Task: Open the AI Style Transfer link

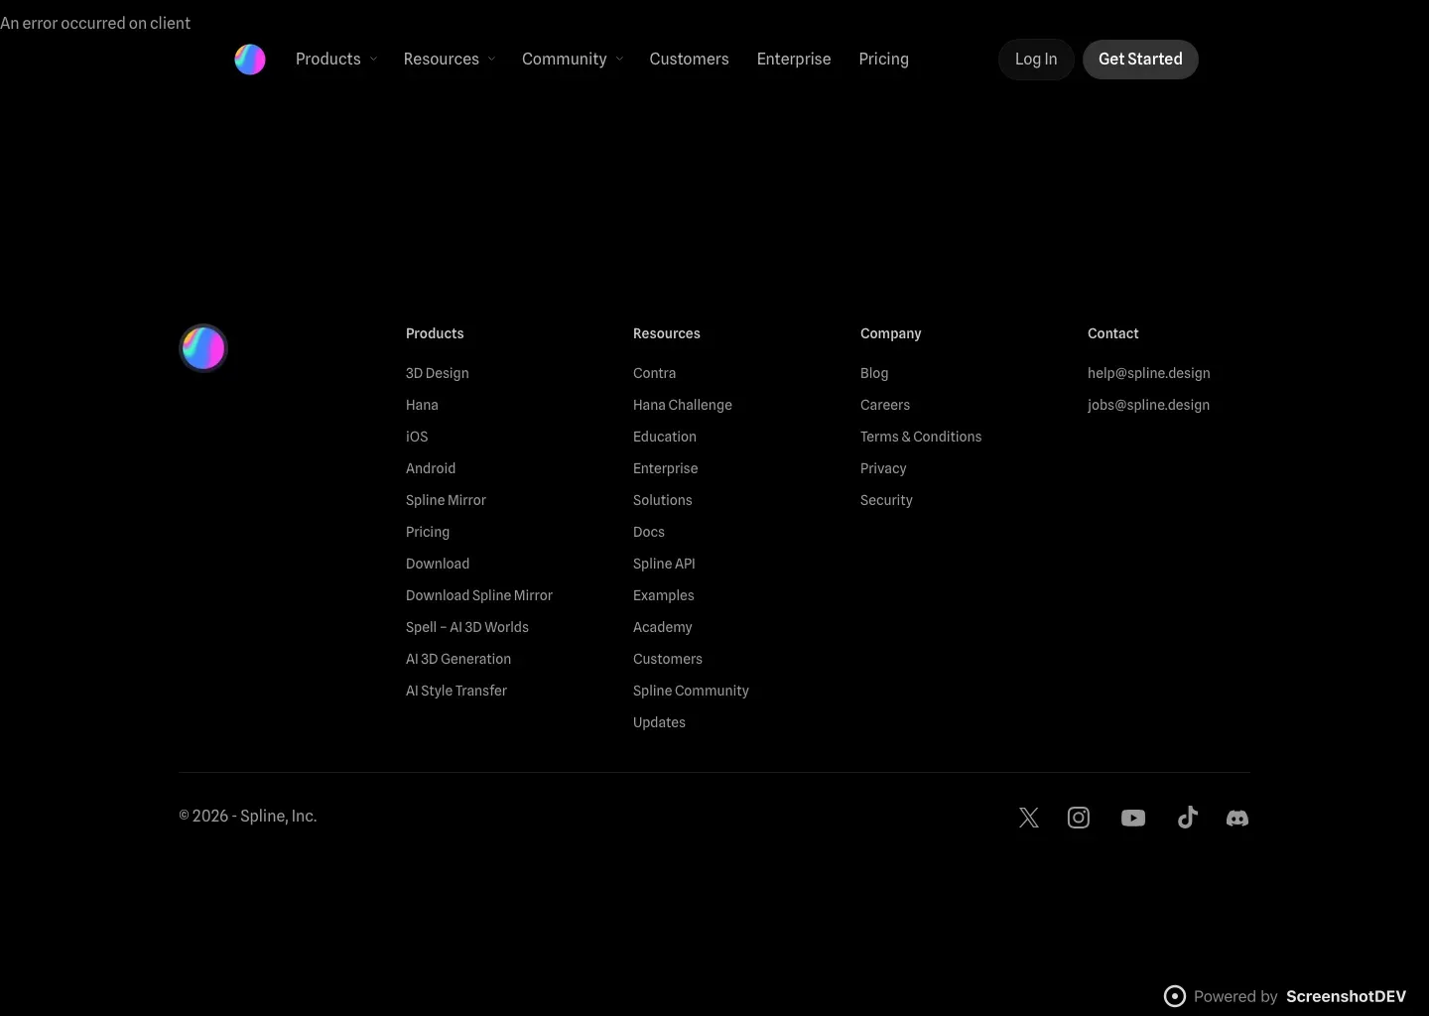Action: (456, 691)
